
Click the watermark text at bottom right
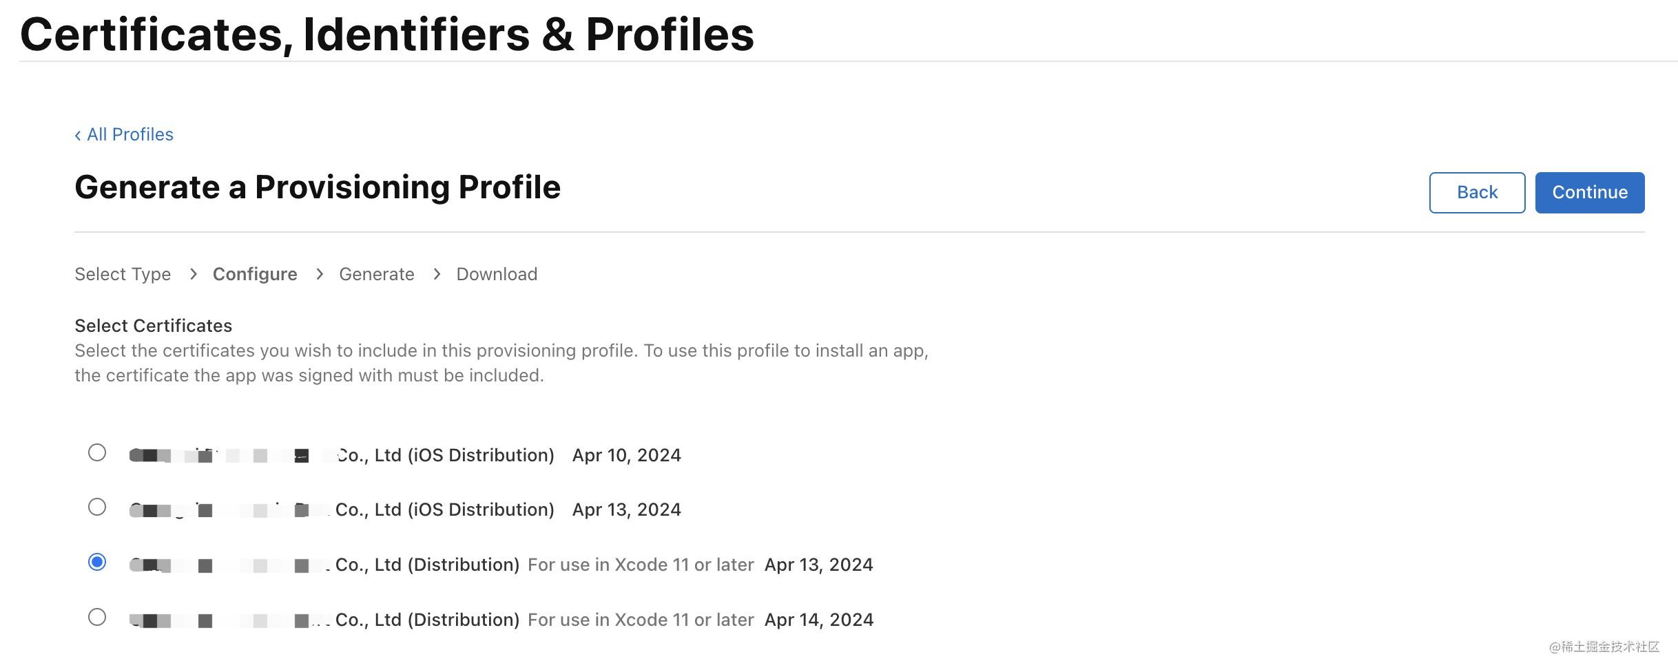1604,647
